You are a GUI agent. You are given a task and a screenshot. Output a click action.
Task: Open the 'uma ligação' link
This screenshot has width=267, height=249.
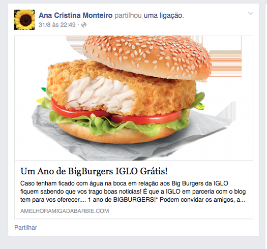[163, 15]
